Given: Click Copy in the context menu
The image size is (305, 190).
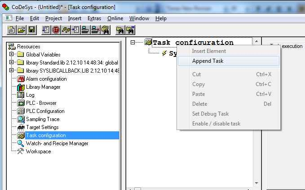Looking at the screenshot, I should coord(229,84).
